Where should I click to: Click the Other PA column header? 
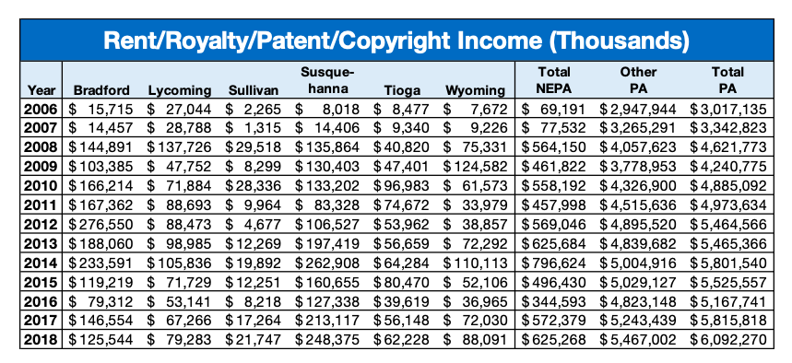click(638, 81)
